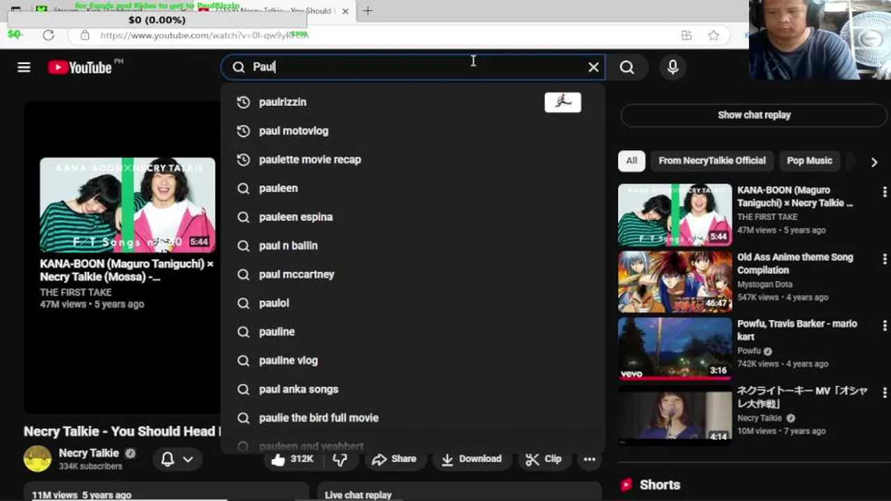Show chat replay
This screenshot has height=501, width=891.
[754, 115]
